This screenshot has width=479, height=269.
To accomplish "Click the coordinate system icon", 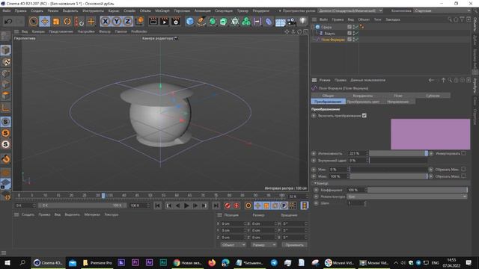I will click(x=139, y=22).
